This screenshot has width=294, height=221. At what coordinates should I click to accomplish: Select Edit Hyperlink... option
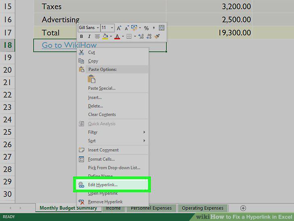coord(113,185)
